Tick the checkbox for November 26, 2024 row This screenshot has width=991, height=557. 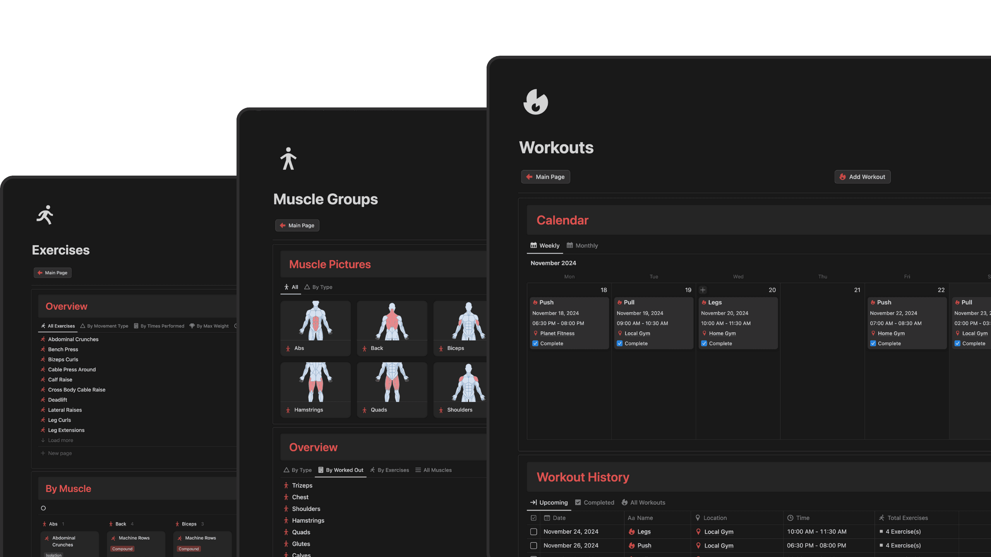coord(533,545)
